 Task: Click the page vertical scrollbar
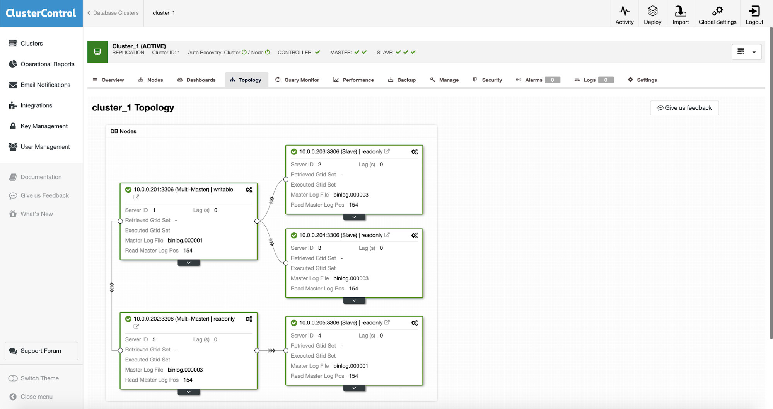(x=771, y=183)
